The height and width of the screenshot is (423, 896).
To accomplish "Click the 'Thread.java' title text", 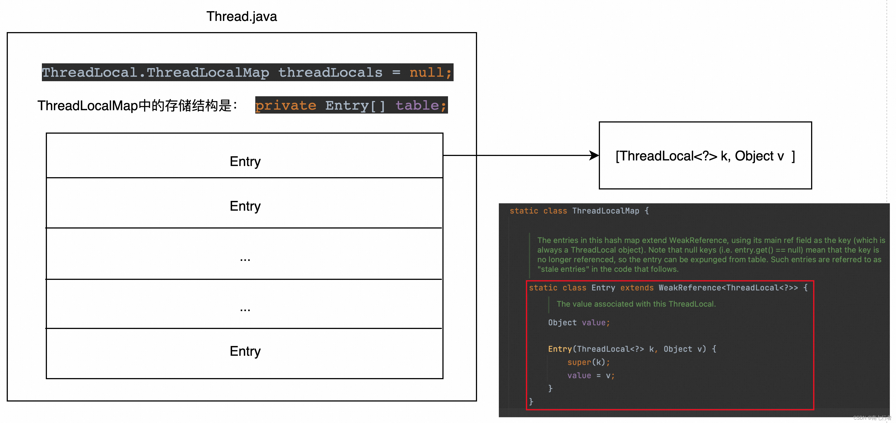I will [241, 16].
